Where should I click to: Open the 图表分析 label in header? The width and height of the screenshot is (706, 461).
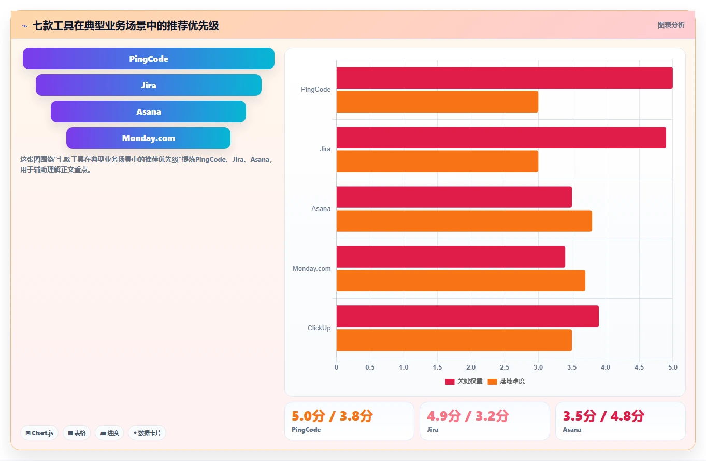pyautogui.click(x=671, y=25)
